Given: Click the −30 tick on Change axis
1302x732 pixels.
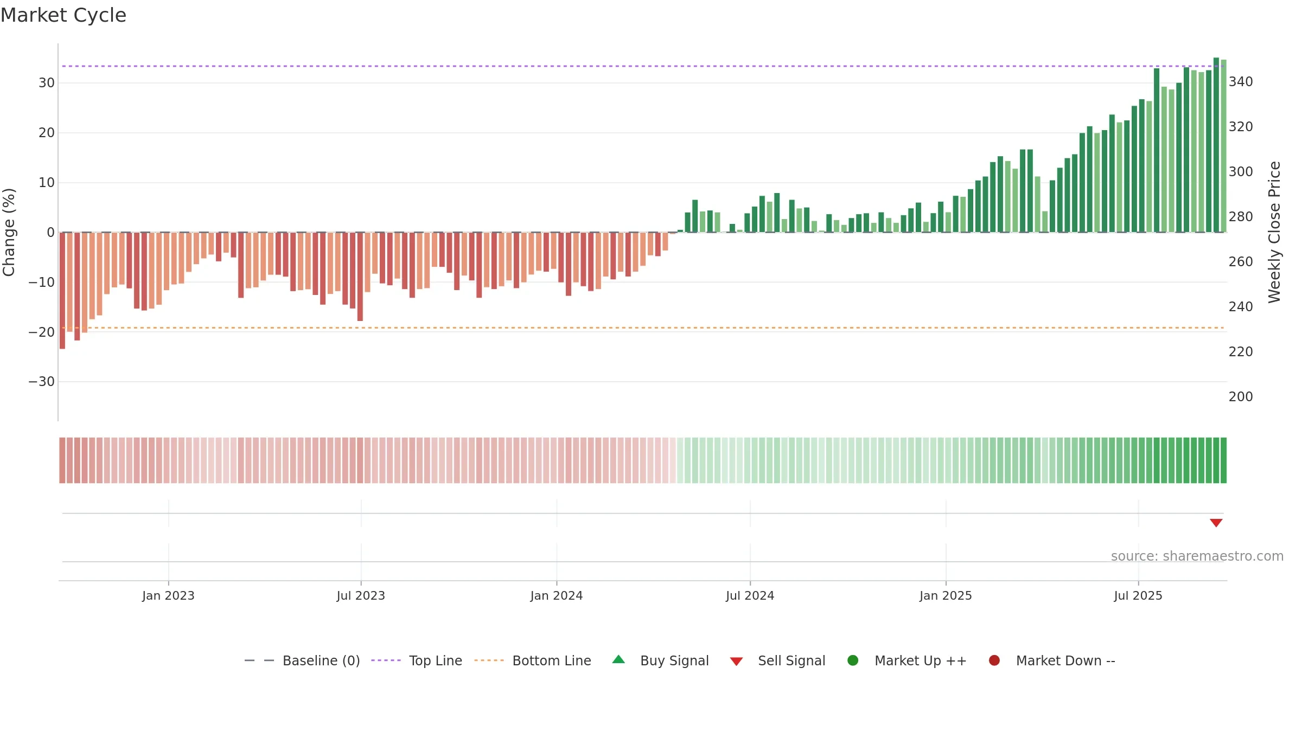Looking at the screenshot, I should point(42,382).
